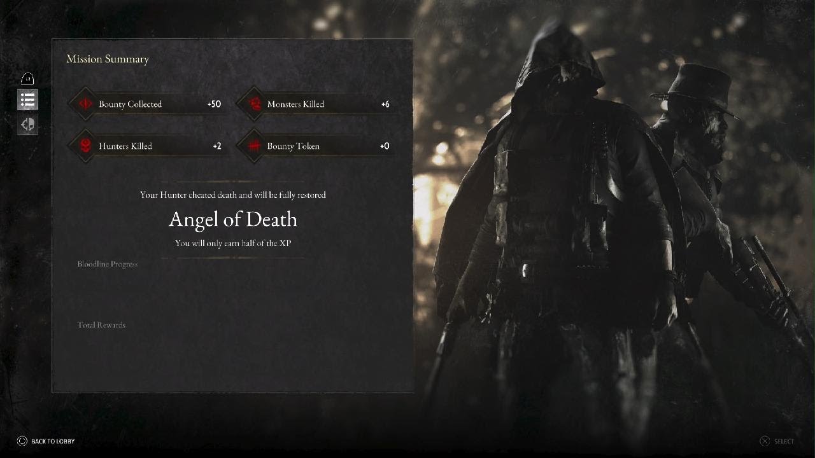Click the Hunters Killed label
815x458 pixels.
pos(125,146)
